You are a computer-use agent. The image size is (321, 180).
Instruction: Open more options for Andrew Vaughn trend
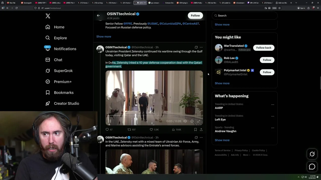pos(273,128)
